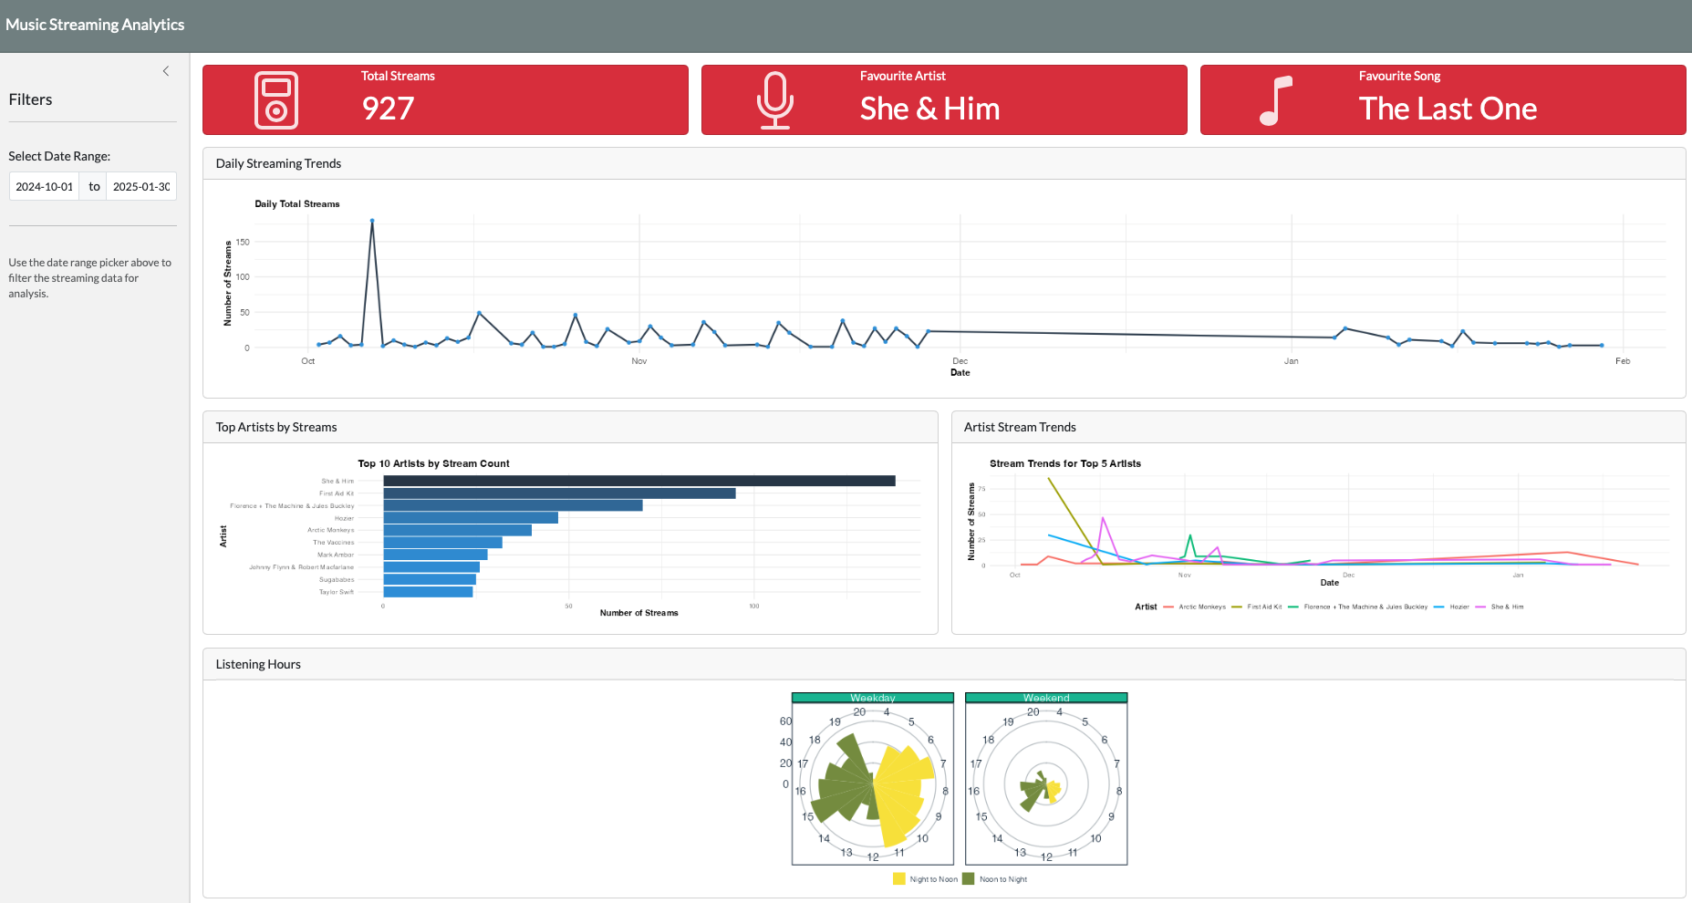This screenshot has height=903, width=1692.
Task: Click the 'She & Him' favourite artist value
Action: click(x=929, y=109)
